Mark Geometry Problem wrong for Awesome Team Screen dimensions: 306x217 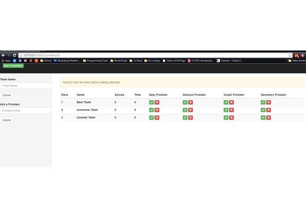(269, 110)
